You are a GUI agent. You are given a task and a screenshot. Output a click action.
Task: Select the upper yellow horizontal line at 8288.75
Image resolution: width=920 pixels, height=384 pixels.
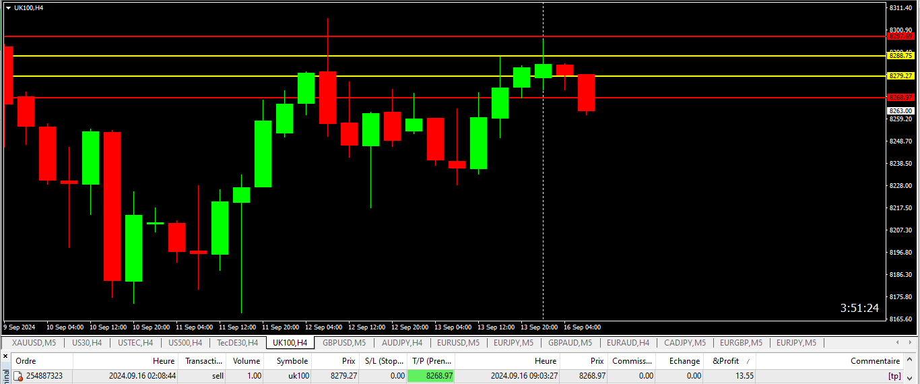pos(445,56)
